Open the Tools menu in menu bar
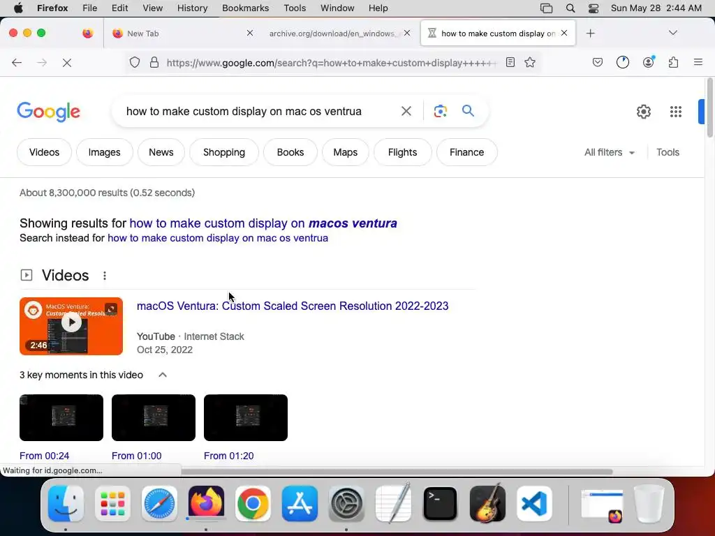Viewport: 715px width, 536px height. 295,8
